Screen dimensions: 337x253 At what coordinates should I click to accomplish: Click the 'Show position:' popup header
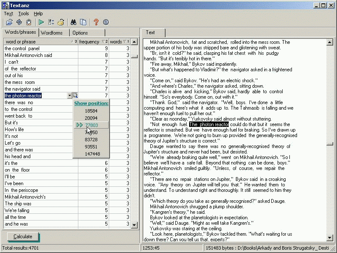coord(91,103)
